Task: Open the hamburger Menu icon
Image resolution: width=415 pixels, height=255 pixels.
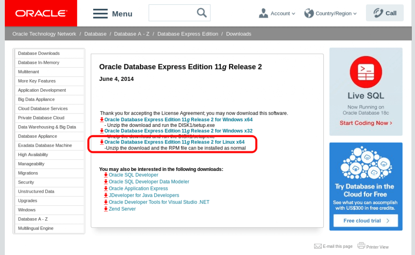Action: point(100,14)
